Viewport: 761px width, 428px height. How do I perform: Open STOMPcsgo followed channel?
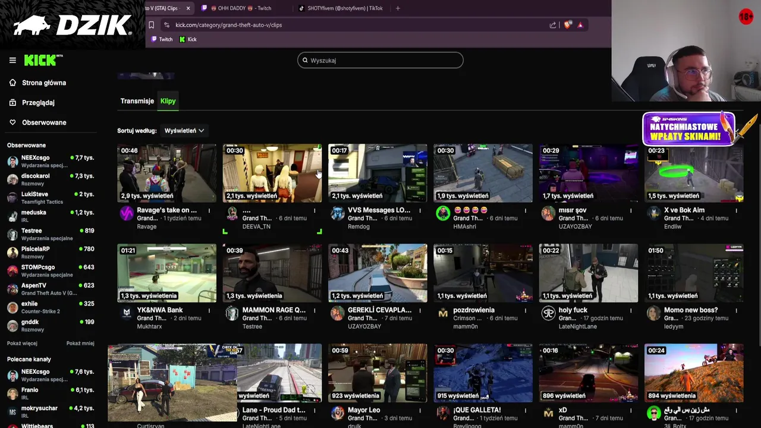[51, 270]
